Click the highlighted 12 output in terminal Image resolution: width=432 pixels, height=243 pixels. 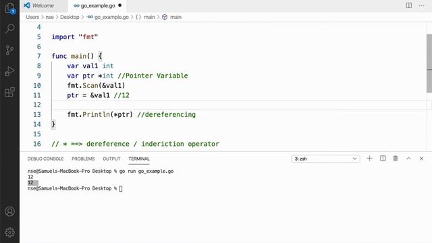tap(33, 183)
